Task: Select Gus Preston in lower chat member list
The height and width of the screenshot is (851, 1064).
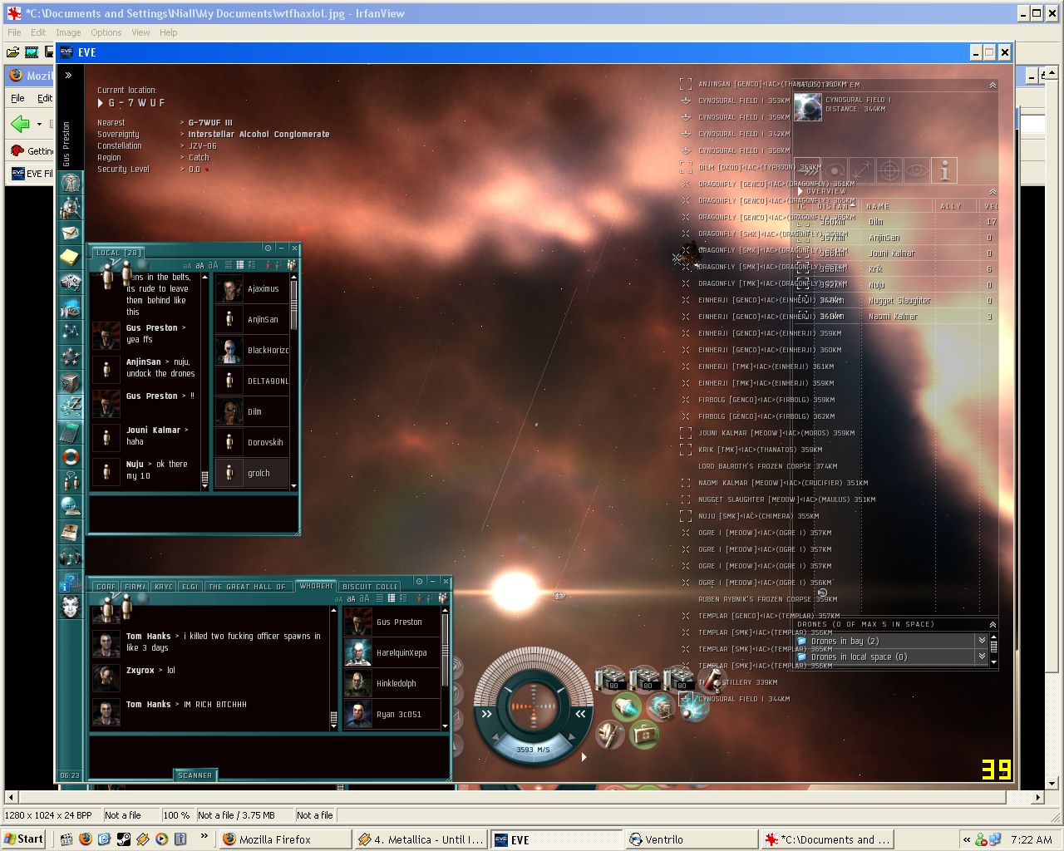Action: click(392, 622)
